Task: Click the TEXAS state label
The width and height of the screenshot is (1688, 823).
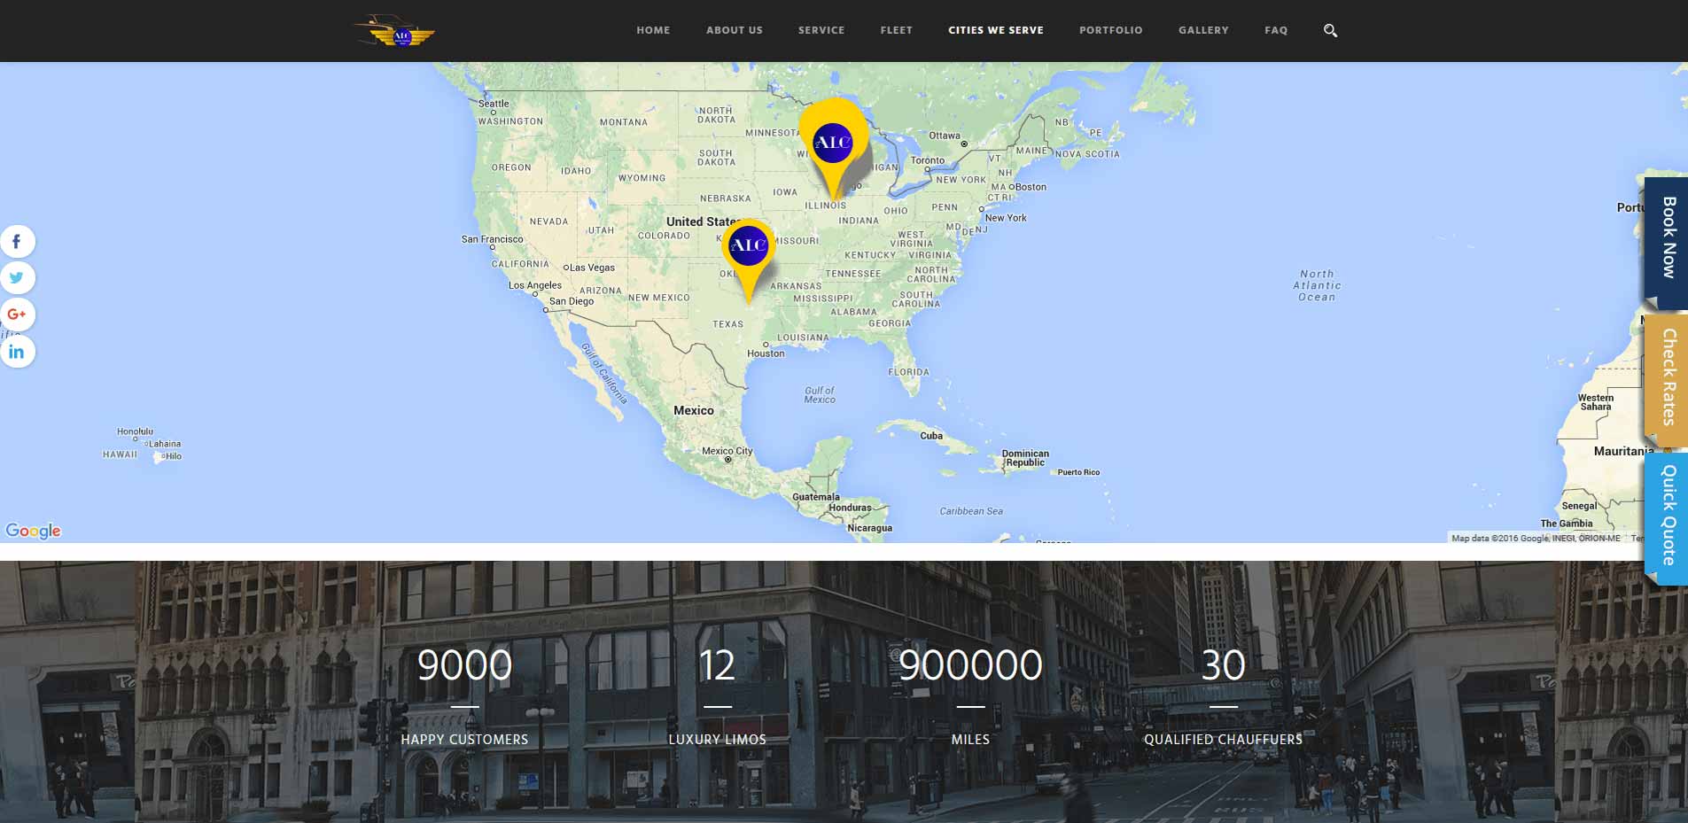Action: click(x=728, y=324)
